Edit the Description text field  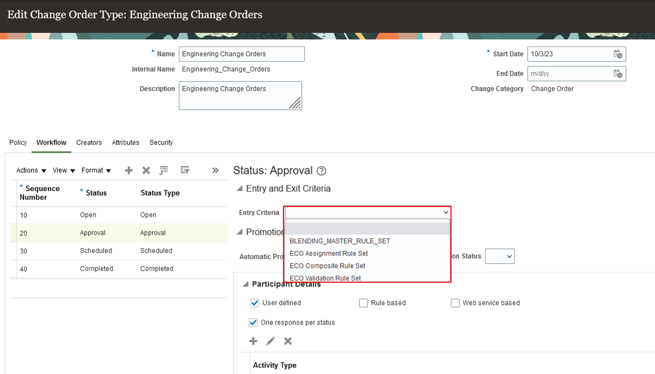coord(240,95)
